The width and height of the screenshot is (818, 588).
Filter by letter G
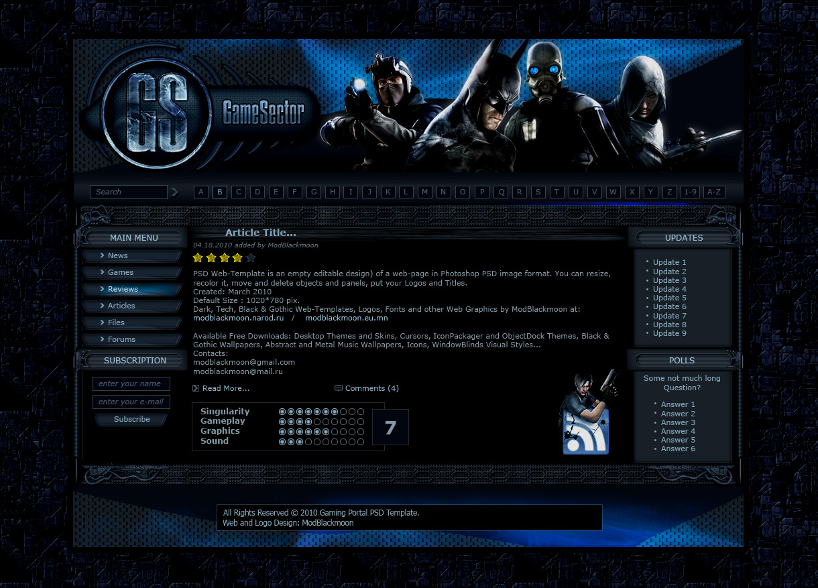tap(314, 192)
